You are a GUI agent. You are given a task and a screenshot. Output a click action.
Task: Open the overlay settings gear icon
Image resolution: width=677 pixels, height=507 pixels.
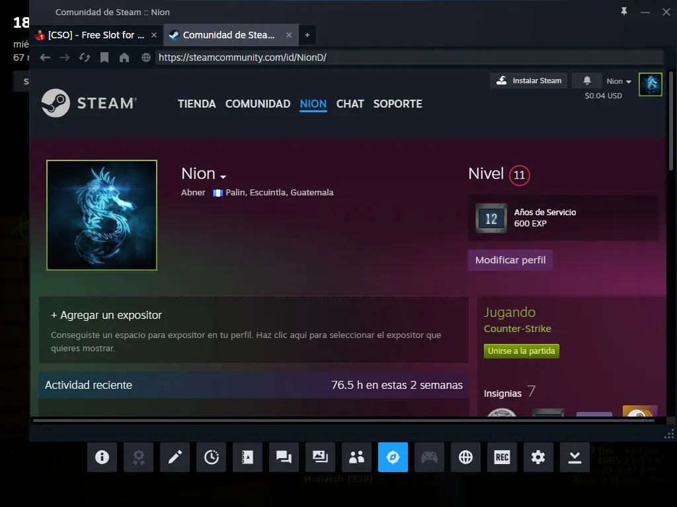pos(538,457)
